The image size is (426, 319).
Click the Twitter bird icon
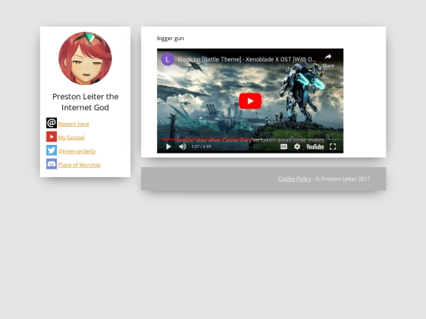click(x=51, y=150)
